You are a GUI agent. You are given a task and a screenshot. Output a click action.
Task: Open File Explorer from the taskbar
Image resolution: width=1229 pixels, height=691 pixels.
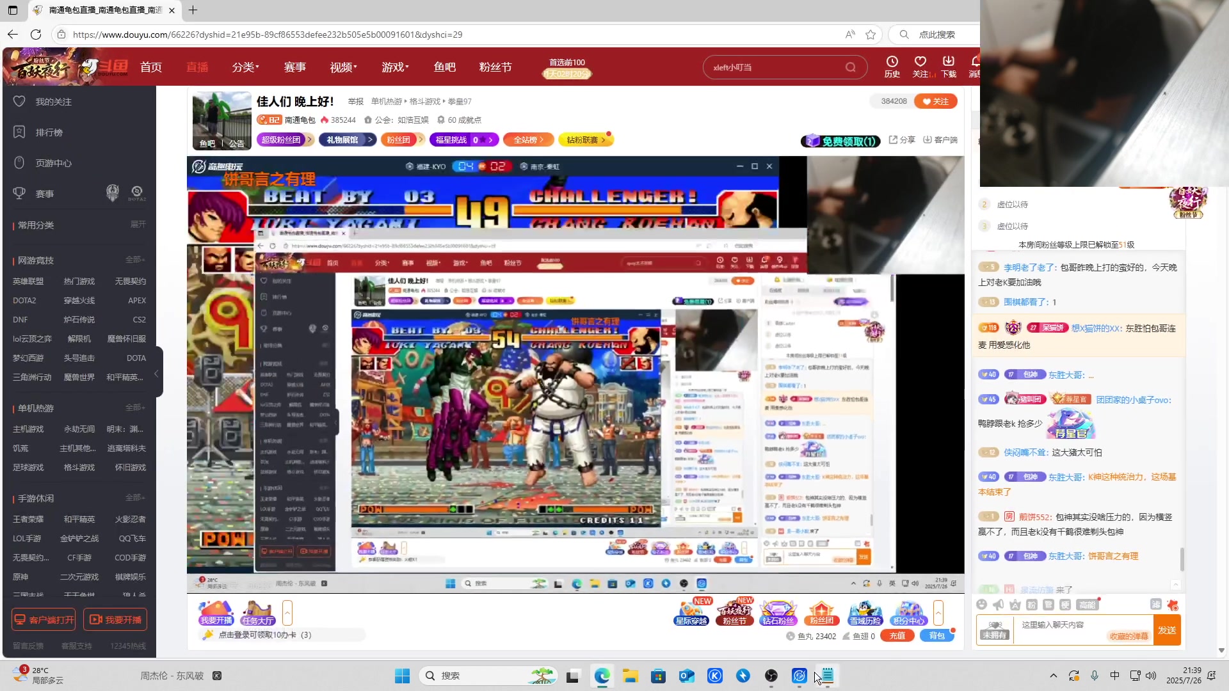click(x=631, y=676)
